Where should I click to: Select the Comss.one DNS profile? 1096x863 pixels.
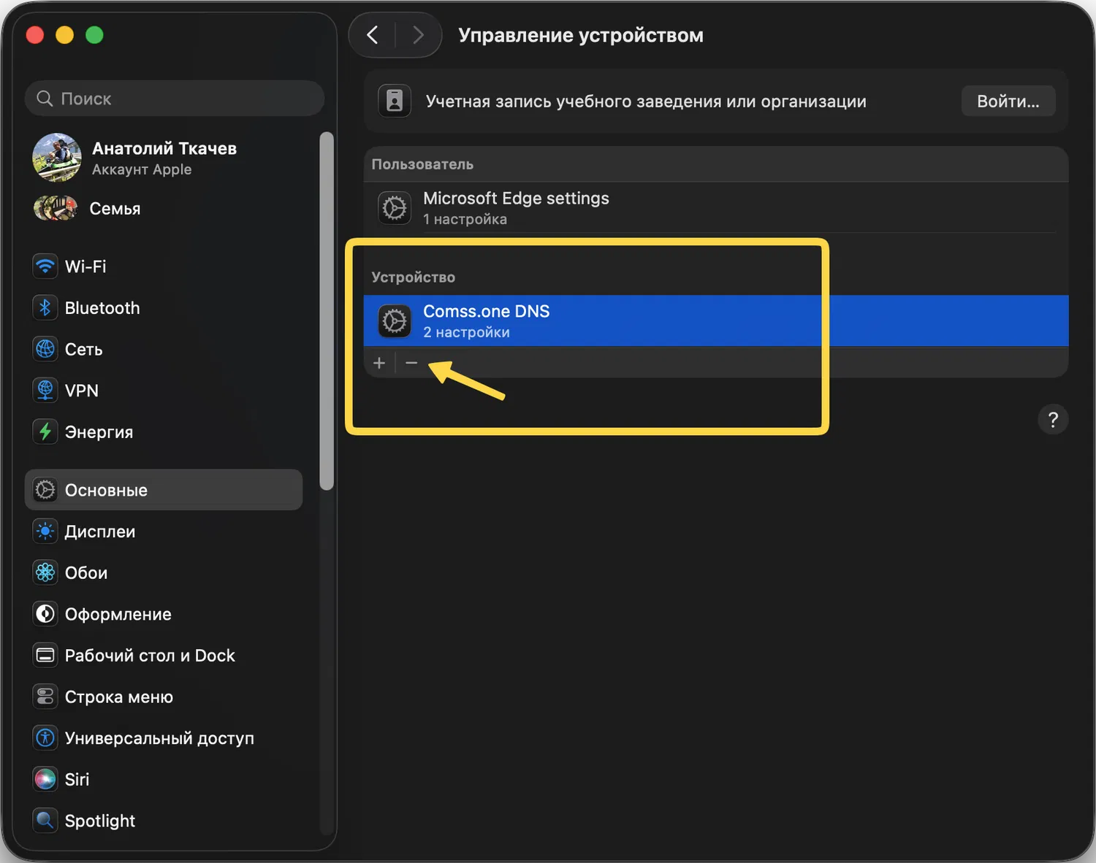[x=486, y=321]
